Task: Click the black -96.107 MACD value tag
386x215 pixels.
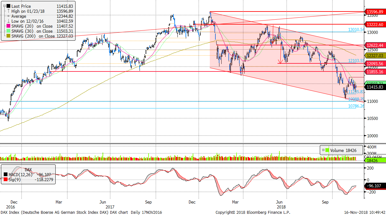Action: pos(375,186)
